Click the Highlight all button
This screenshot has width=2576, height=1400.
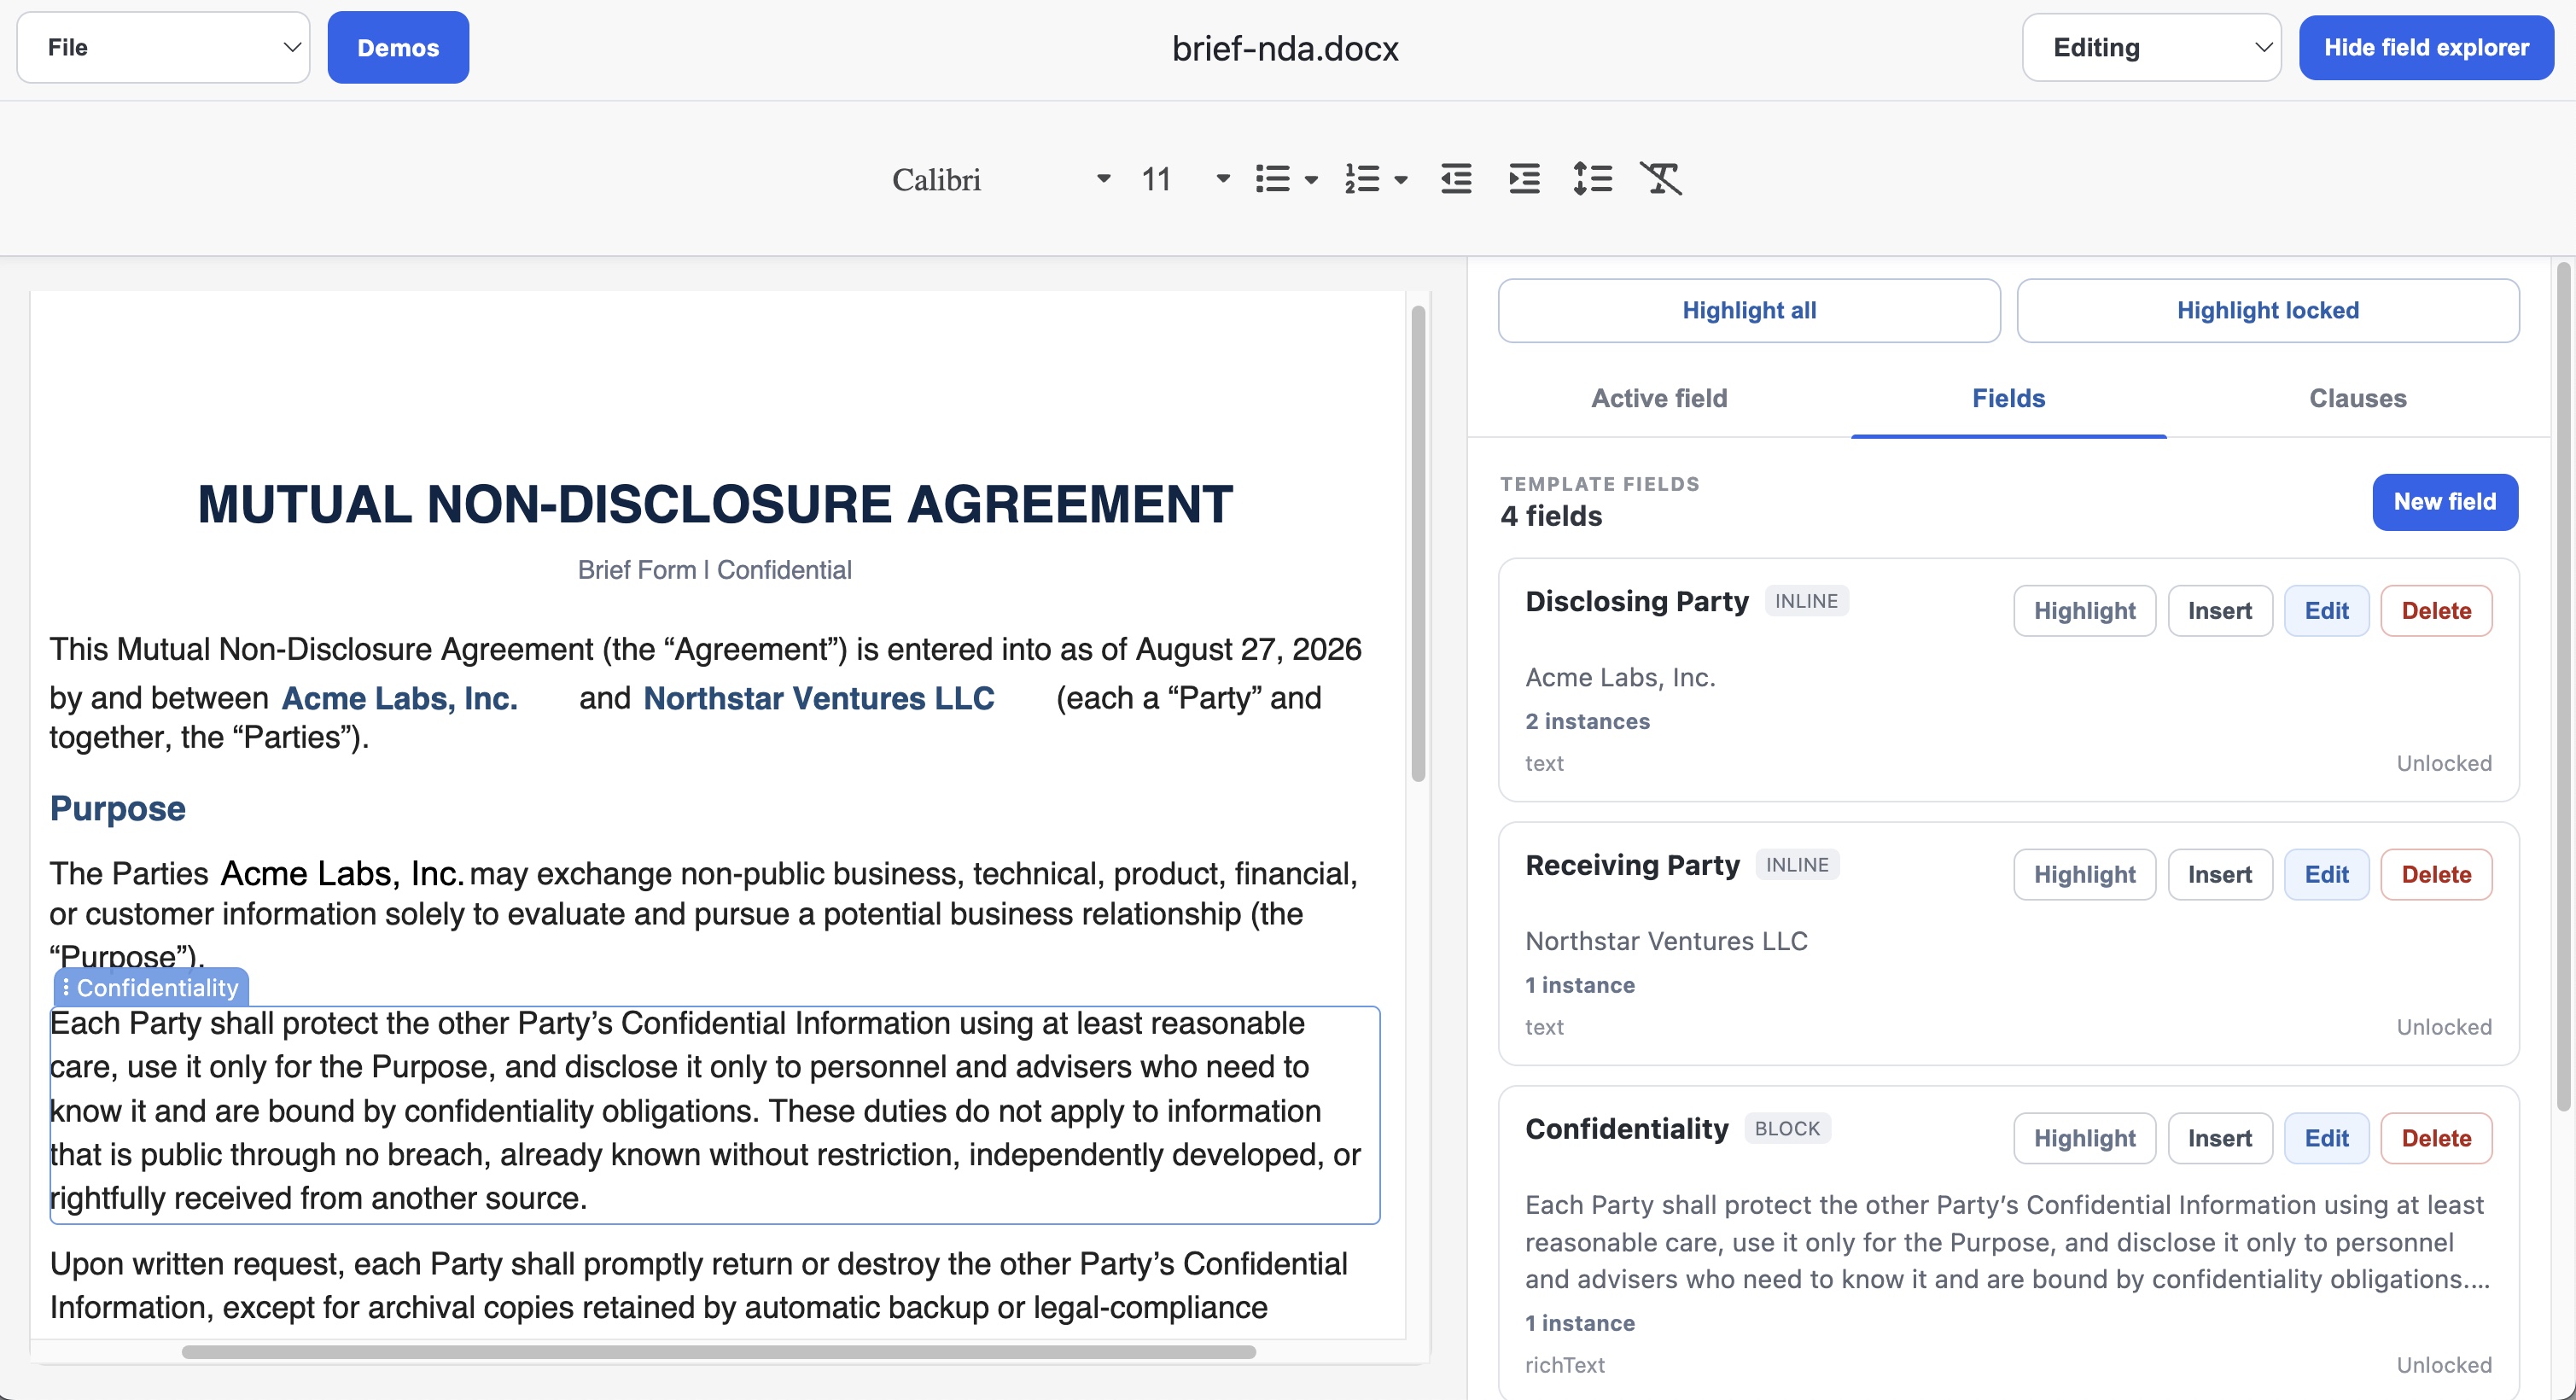click(x=1749, y=310)
